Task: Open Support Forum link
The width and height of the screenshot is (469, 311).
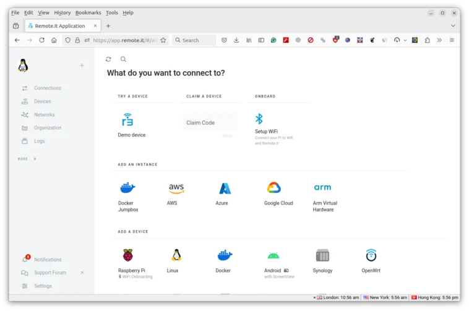Action: [49, 273]
